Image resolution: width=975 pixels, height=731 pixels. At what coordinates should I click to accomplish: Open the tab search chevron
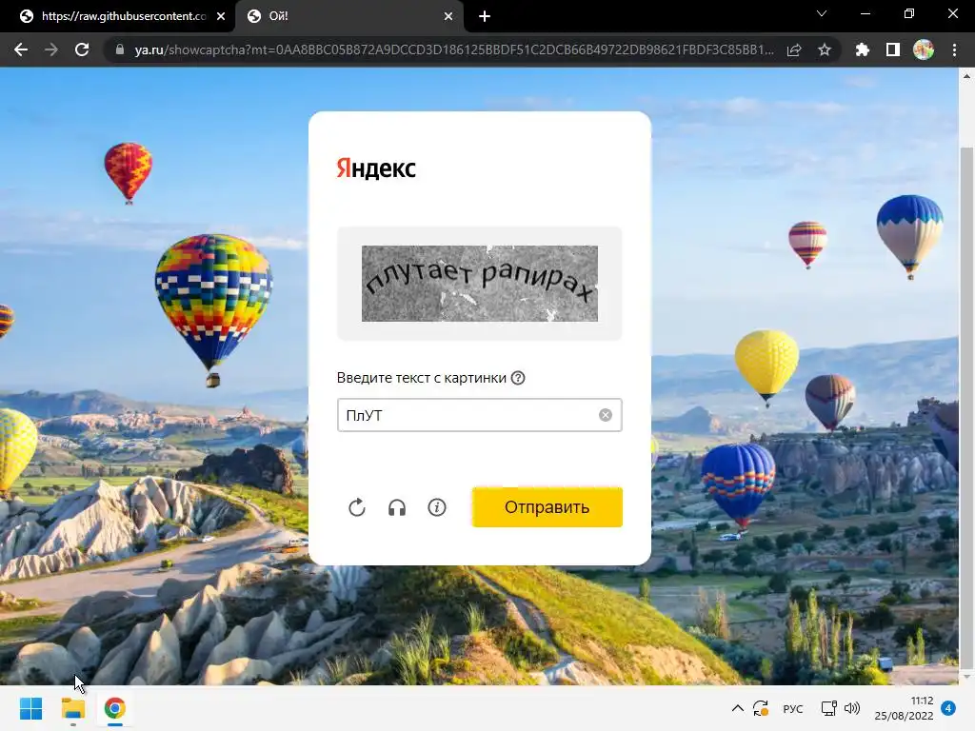coord(822,13)
